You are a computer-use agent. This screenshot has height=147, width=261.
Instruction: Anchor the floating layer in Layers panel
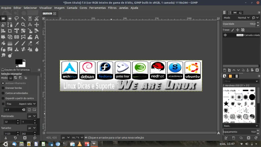(x=248, y=70)
